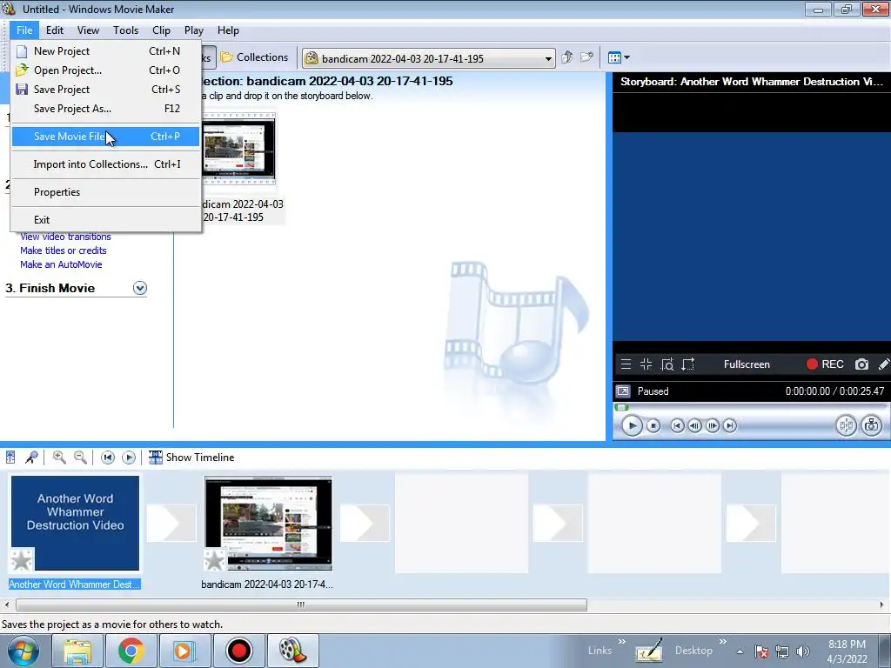Click video effect star on title clip
Screen dimensions: 891x668
click(x=22, y=560)
